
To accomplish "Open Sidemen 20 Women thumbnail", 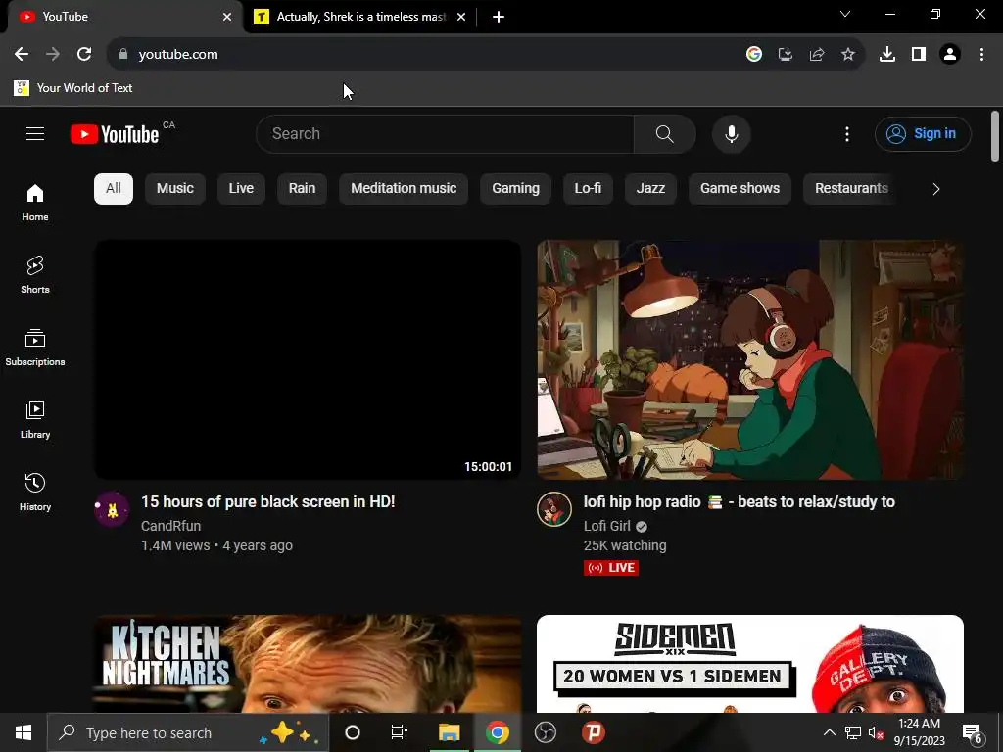I will tap(750, 664).
